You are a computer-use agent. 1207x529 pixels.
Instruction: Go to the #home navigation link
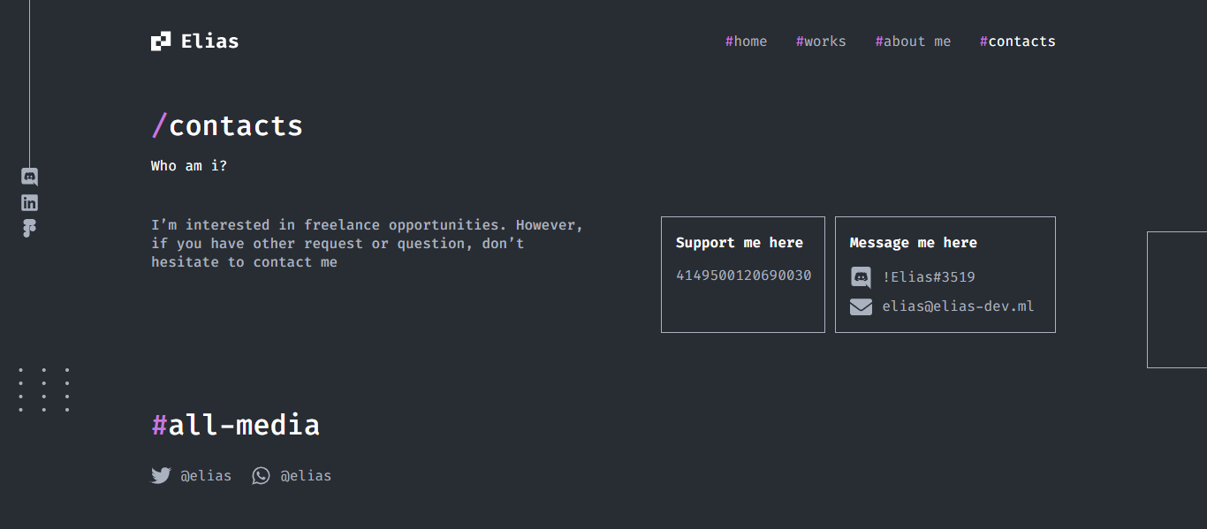(746, 42)
